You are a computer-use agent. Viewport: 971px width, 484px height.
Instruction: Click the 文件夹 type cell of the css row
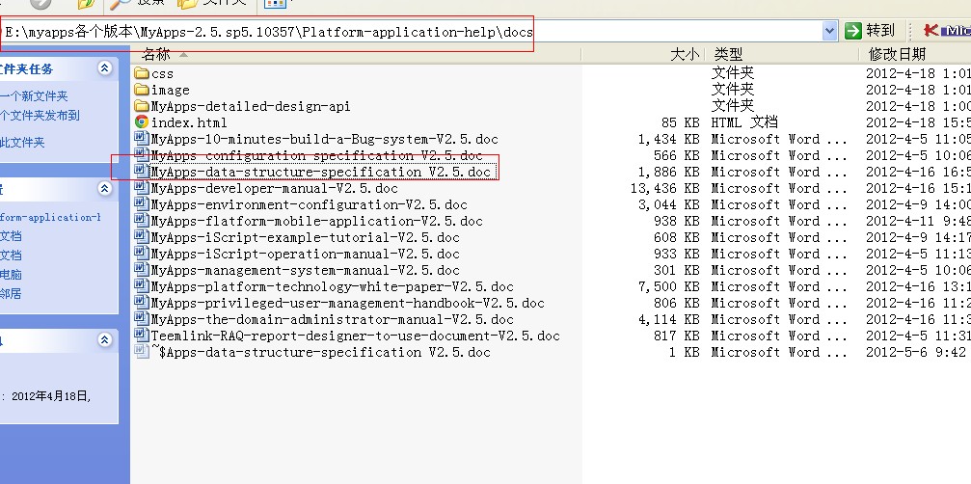point(733,73)
